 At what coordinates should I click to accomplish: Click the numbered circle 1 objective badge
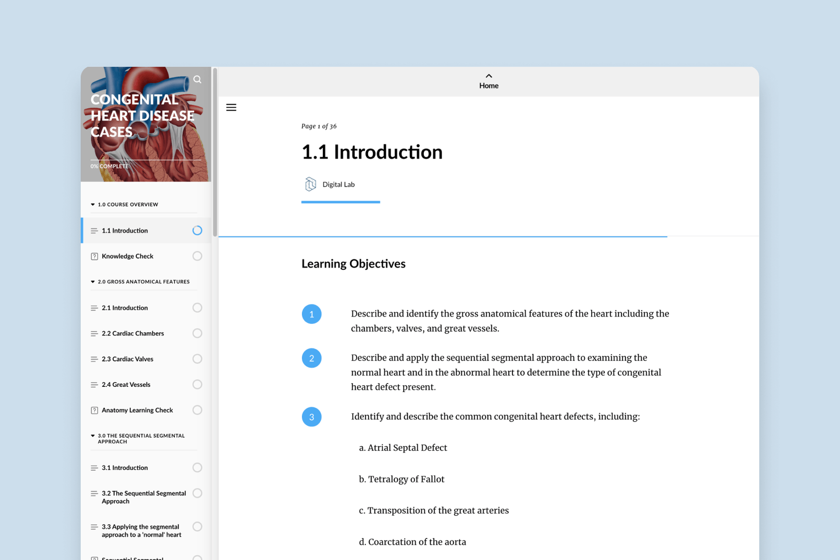pos(311,314)
